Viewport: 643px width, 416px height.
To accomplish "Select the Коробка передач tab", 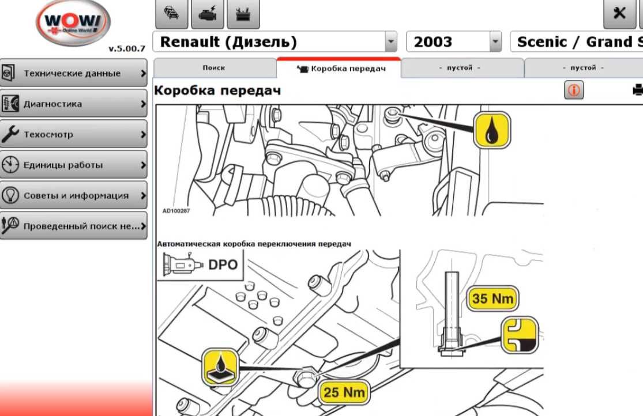I will (x=339, y=67).
